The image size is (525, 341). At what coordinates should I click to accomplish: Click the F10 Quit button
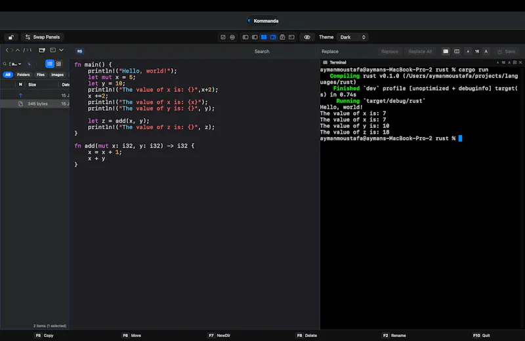point(482,335)
